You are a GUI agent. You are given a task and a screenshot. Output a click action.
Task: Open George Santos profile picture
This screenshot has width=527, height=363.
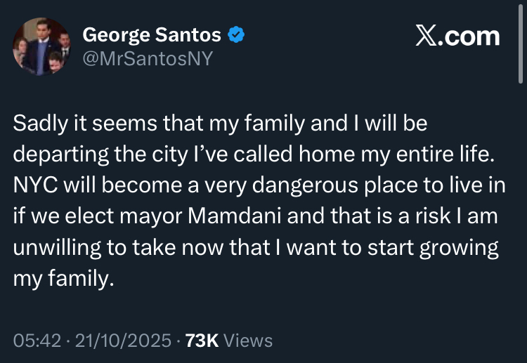41,46
